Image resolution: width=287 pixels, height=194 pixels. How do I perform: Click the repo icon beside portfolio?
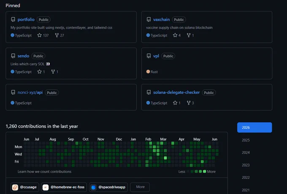pos(13,19)
